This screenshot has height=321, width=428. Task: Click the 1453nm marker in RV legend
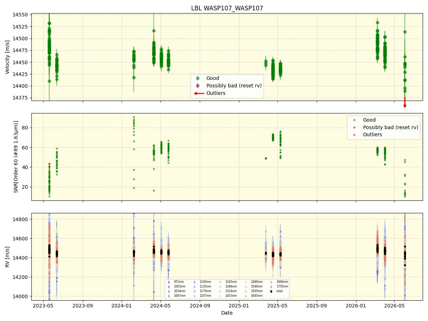coord(220,296)
